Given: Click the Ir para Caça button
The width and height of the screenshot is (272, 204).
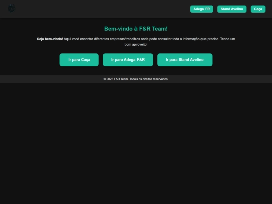Looking at the screenshot, I should click(79, 60).
